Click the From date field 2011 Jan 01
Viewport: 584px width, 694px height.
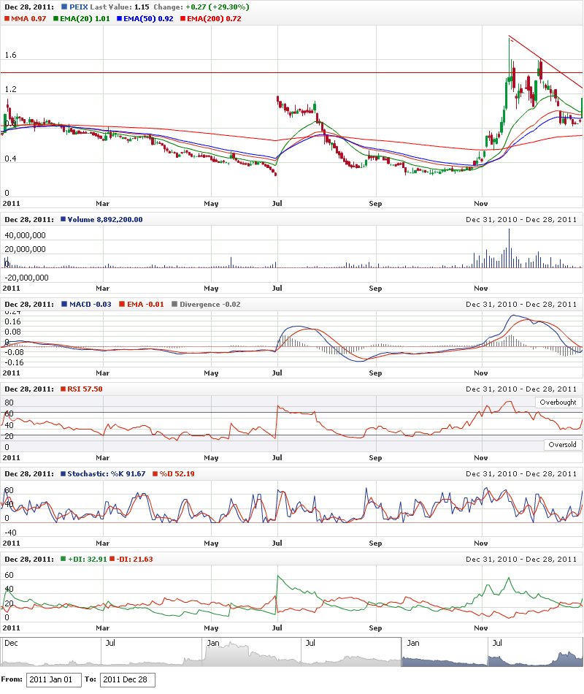coord(54,680)
